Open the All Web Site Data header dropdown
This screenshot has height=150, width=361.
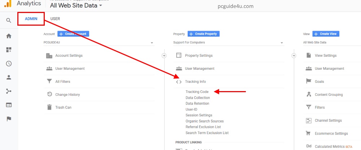coord(76,5)
